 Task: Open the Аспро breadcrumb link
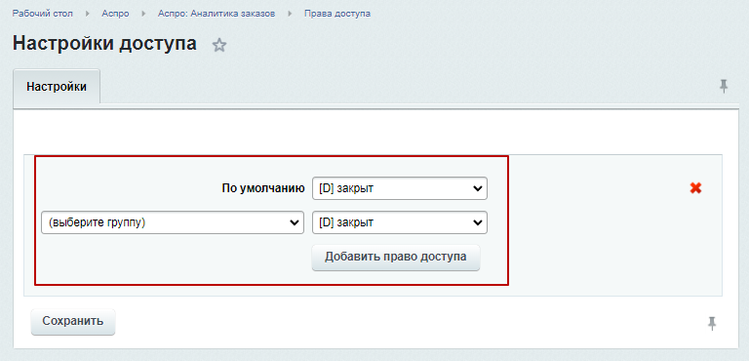coord(115,14)
